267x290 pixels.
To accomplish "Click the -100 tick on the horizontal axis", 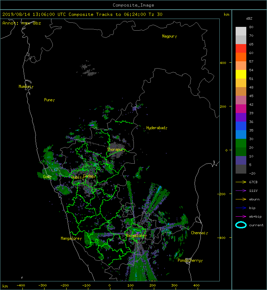I will [x=86, y=286].
